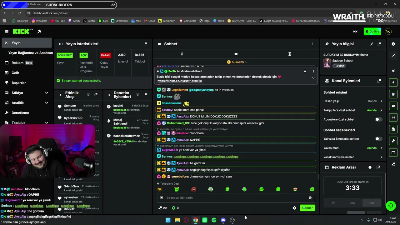This screenshot has width=400, height=225.
Task: Open the Denetim Eylemleri filter icon
Action: point(137,95)
